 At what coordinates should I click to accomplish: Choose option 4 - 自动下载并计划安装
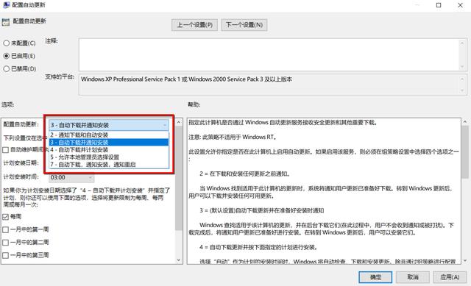click(109, 149)
